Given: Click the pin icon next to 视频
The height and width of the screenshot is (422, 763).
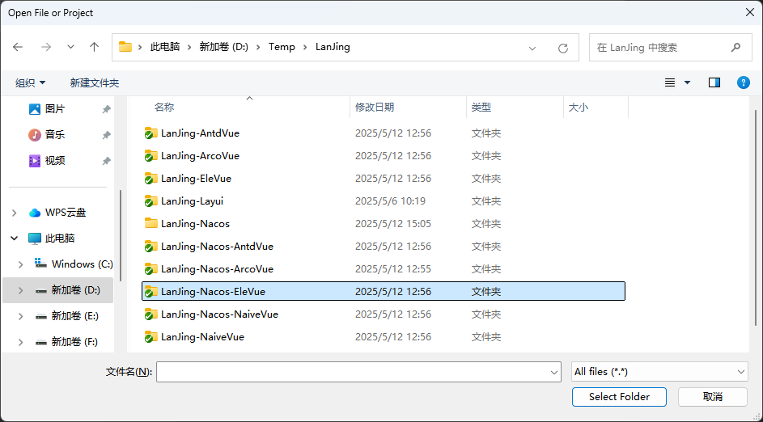Looking at the screenshot, I should click(106, 161).
